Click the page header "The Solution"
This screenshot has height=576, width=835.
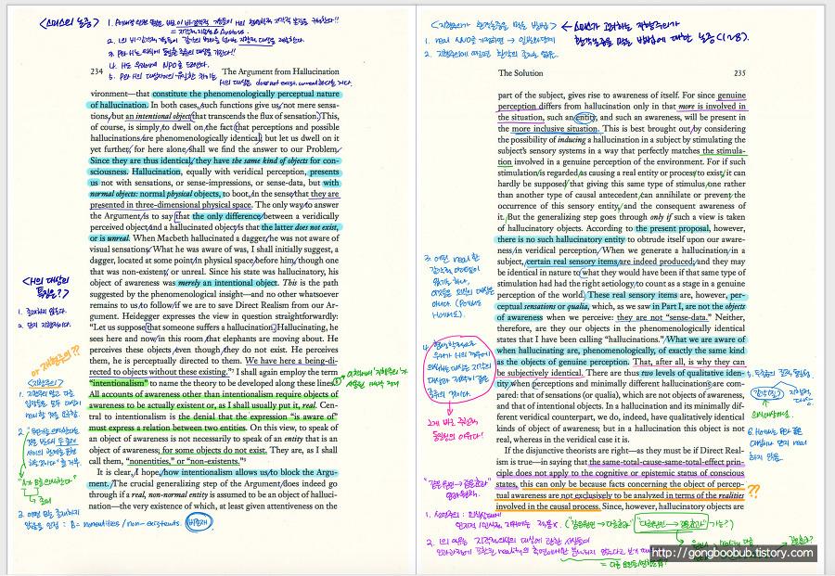tap(520, 73)
